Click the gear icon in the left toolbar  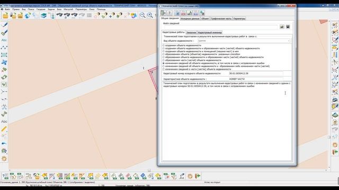click(x=4, y=158)
